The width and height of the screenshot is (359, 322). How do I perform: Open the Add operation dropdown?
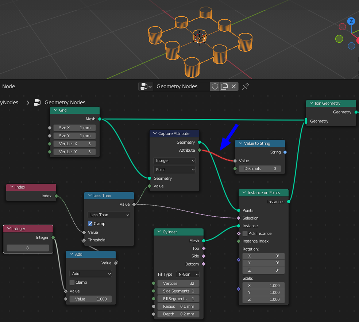tap(90, 273)
